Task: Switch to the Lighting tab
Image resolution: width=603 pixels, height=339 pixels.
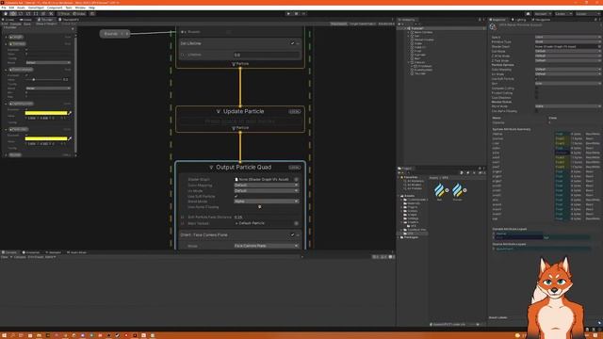Action: click(x=519, y=20)
